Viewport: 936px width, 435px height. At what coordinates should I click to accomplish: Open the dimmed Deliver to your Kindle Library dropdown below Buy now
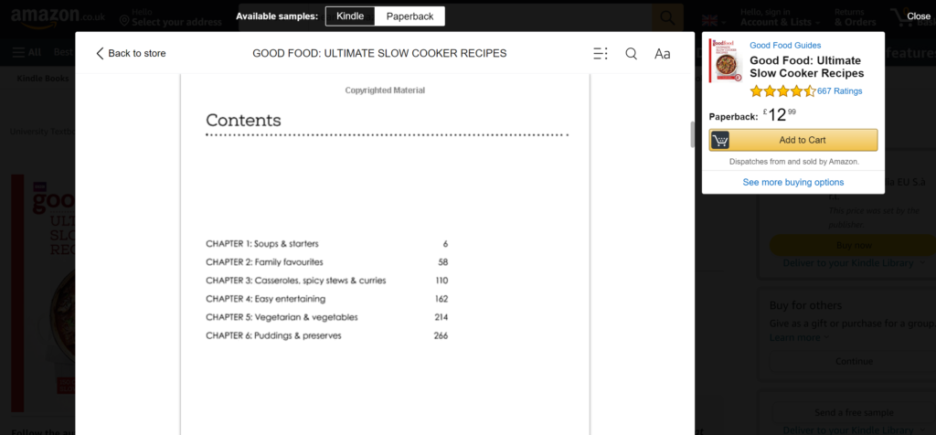pos(854,263)
